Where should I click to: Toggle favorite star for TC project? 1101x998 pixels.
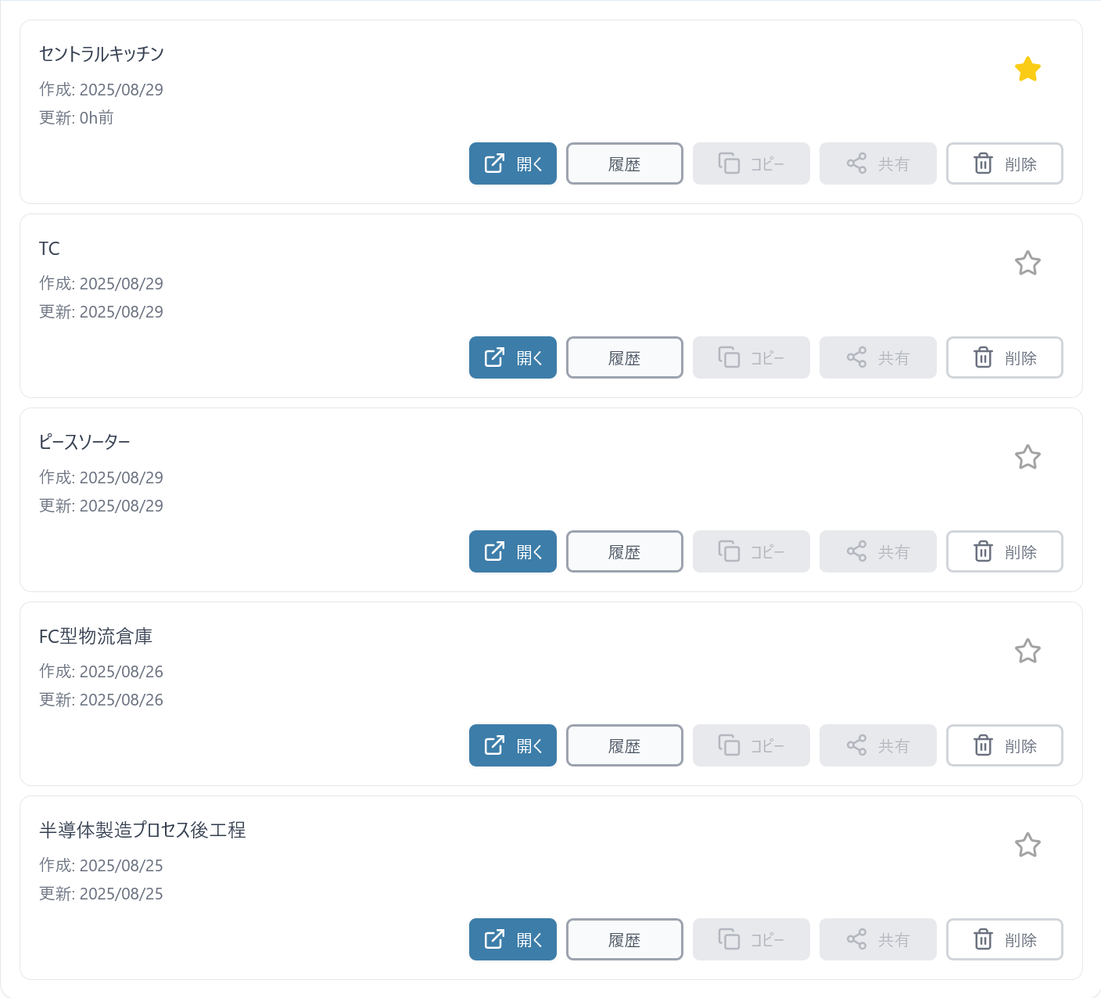[1027, 264]
